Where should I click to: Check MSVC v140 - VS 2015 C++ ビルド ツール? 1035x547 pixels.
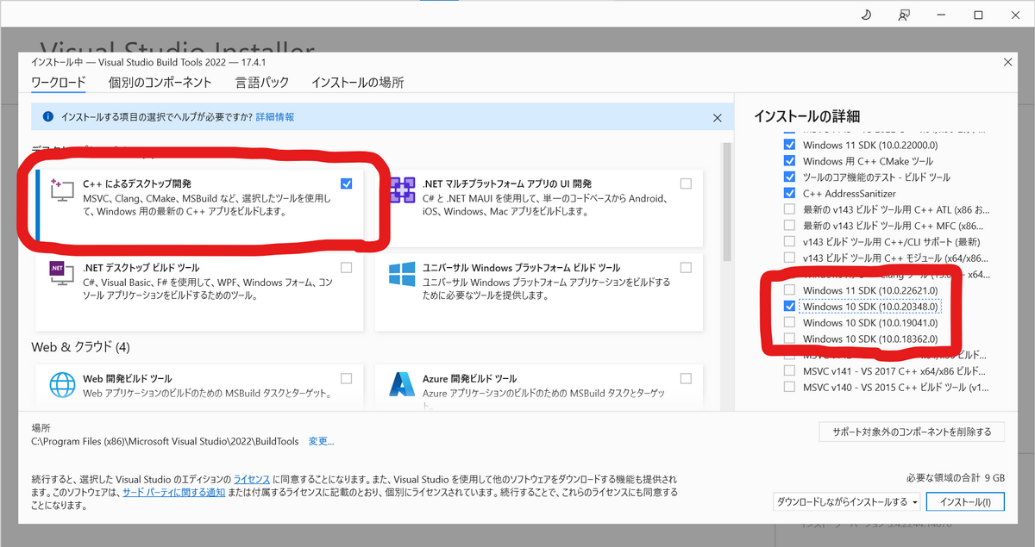789,387
